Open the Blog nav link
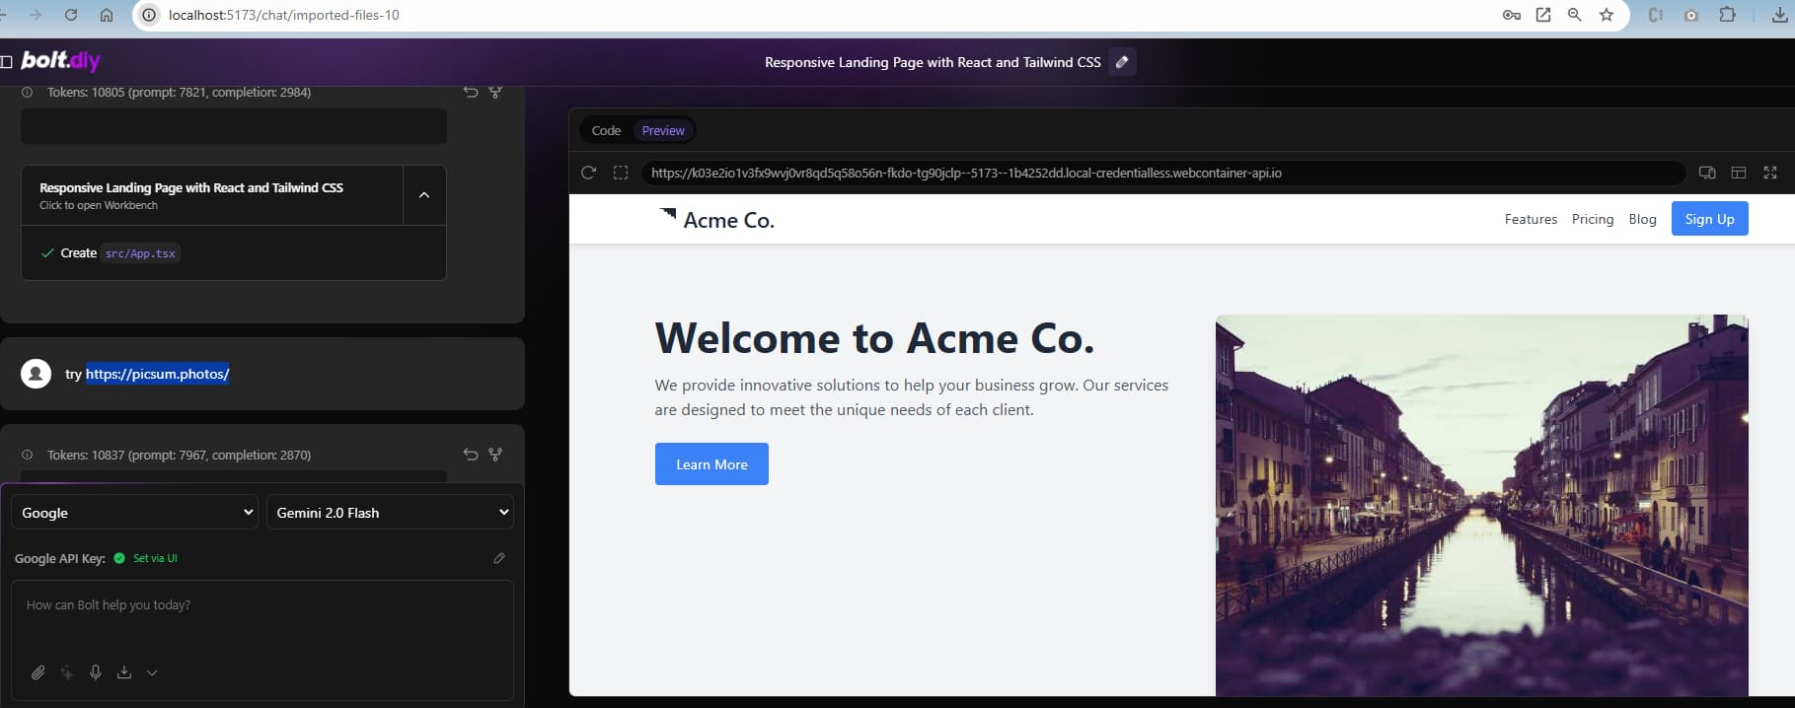The image size is (1795, 708). pos(1642,219)
